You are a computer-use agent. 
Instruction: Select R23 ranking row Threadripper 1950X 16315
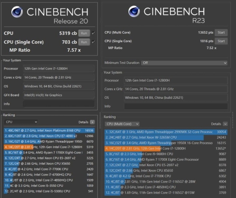click(166, 143)
